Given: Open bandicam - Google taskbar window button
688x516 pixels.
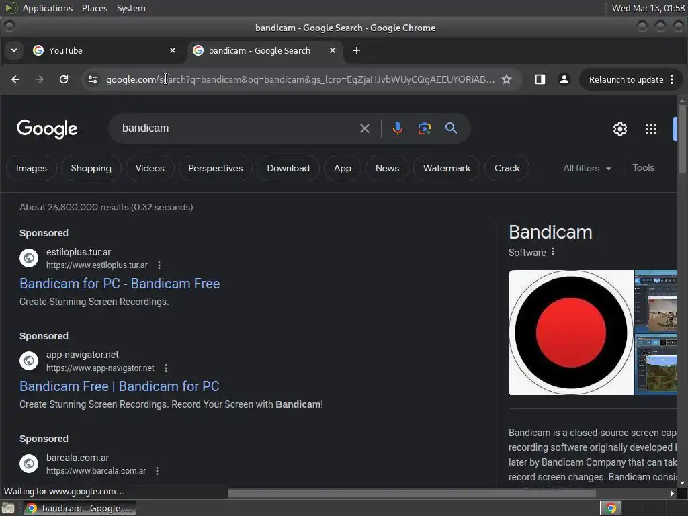Looking at the screenshot, I should click(79, 508).
